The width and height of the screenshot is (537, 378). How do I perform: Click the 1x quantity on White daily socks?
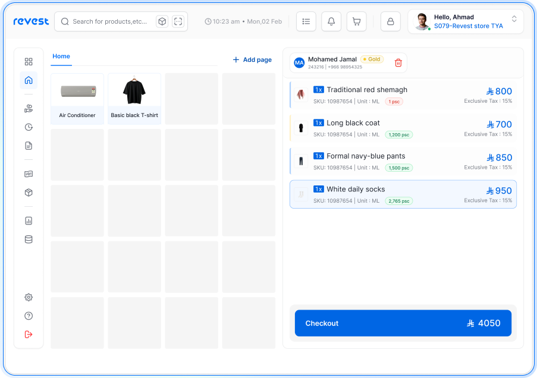point(319,189)
